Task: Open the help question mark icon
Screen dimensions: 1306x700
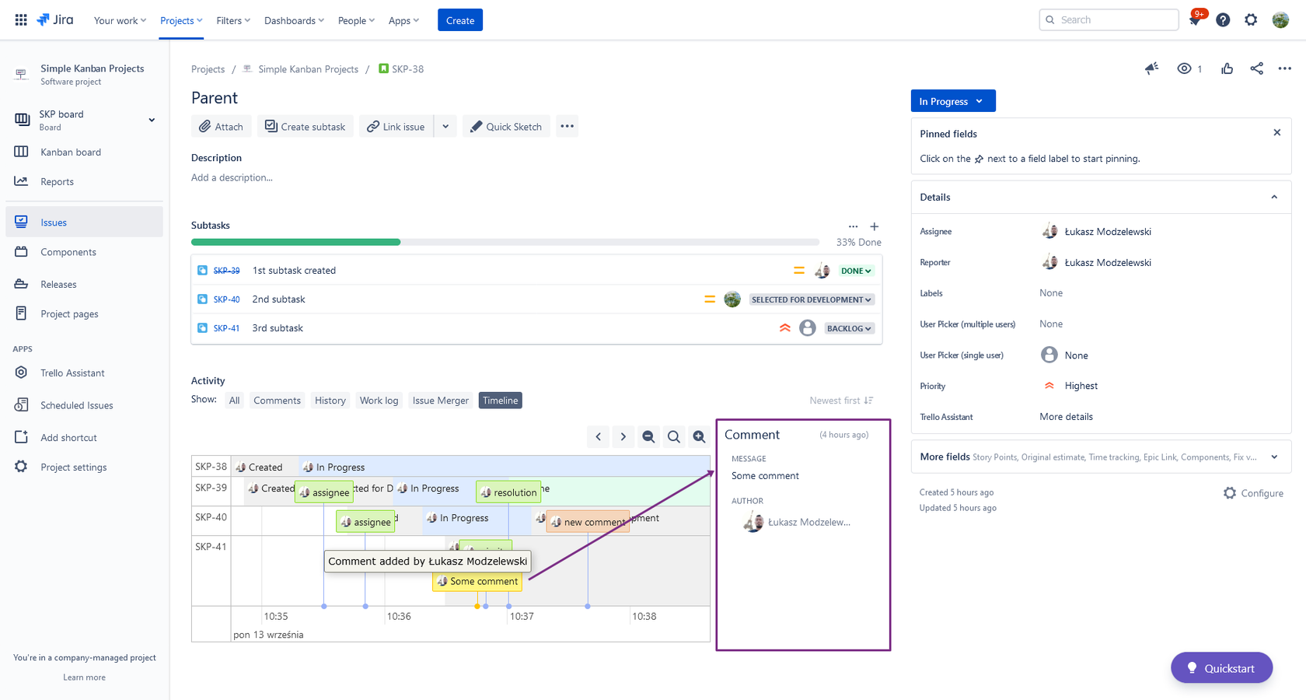Action: coord(1223,20)
